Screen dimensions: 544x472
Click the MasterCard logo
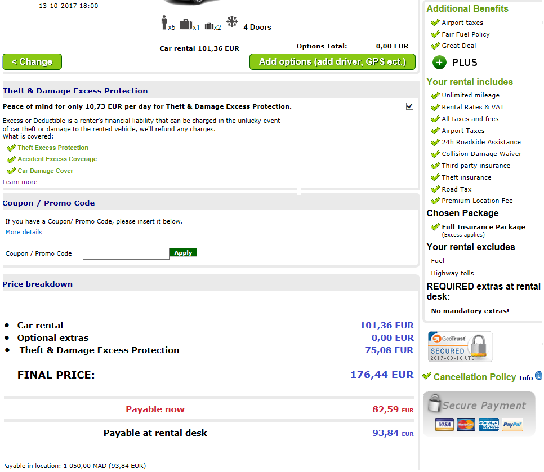tap(466, 424)
